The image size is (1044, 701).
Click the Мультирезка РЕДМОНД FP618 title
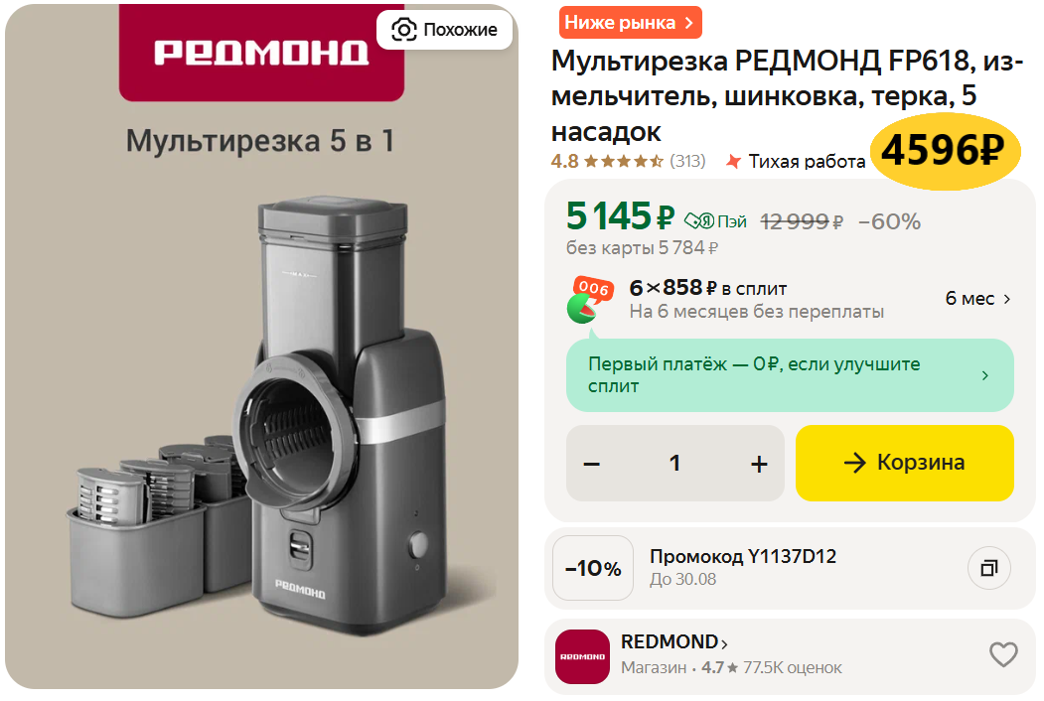pyautogui.click(x=787, y=96)
